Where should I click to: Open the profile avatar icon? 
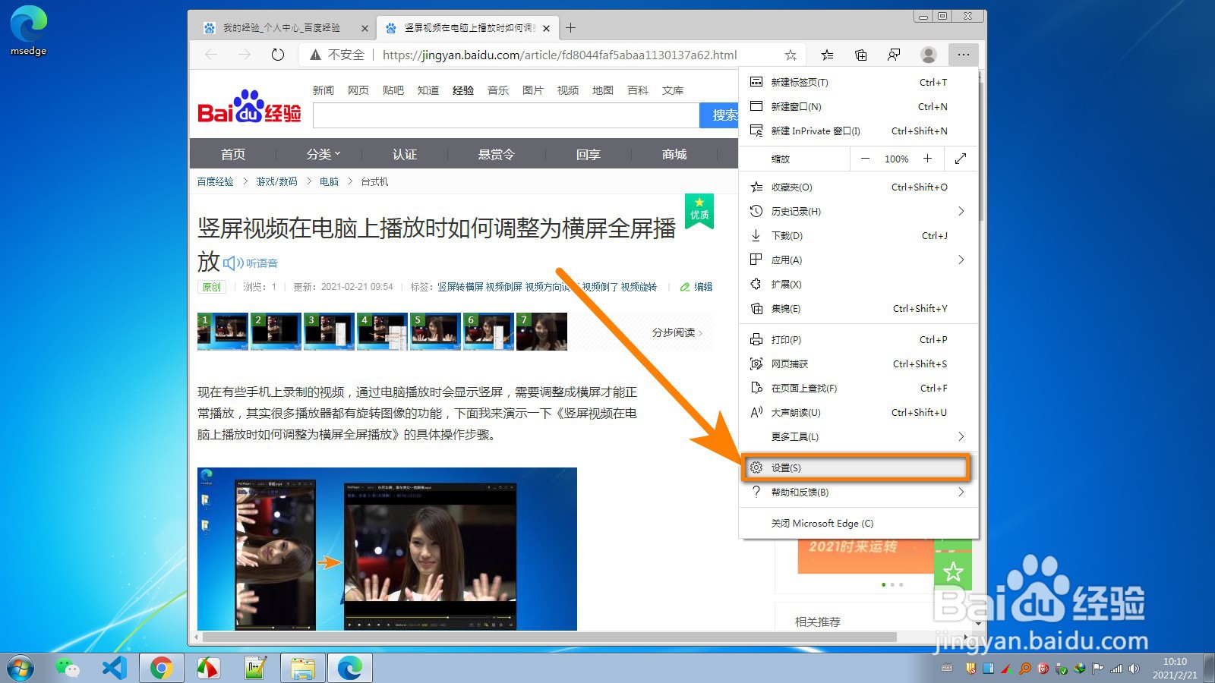[x=928, y=55]
